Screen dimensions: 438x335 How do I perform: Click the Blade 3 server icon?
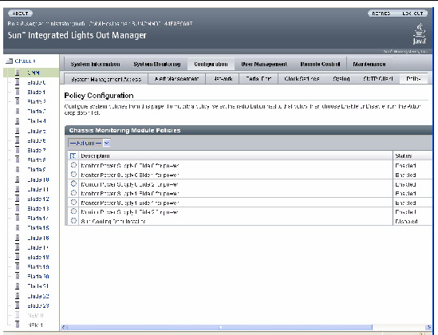(18, 111)
